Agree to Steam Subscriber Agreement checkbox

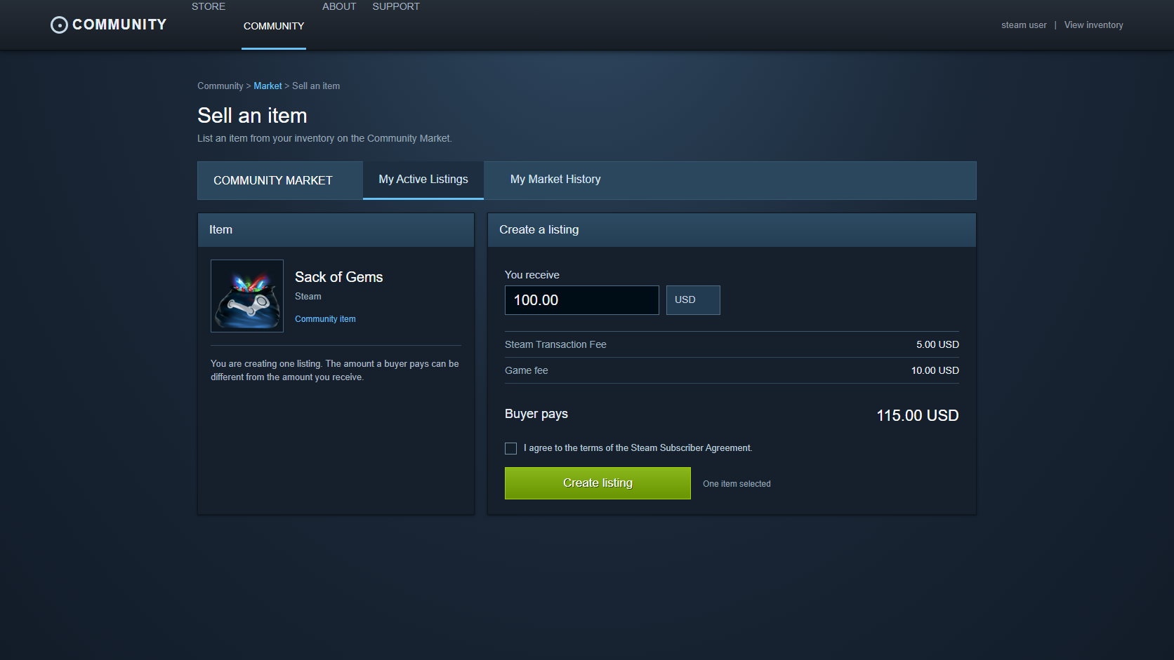(510, 449)
